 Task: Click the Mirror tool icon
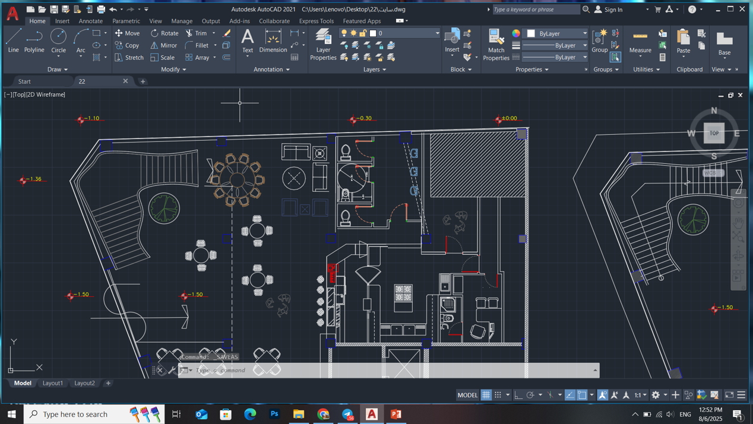(163, 45)
